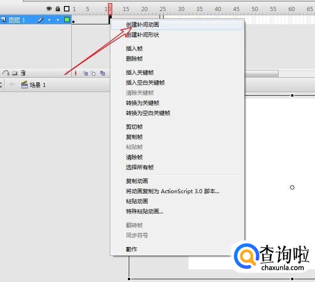Select 复制动画 menu entry
The image size is (315, 282).
pyautogui.click(x=177, y=181)
